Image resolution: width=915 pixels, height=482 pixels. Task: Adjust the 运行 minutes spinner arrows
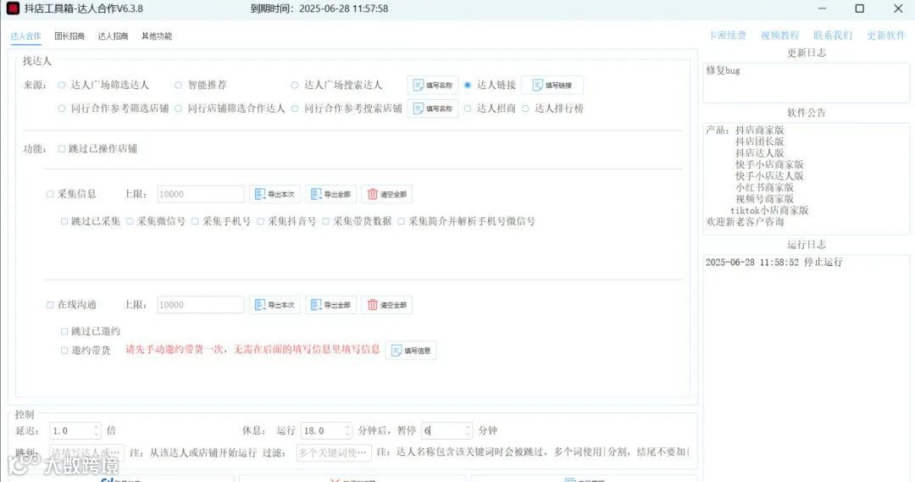pyautogui.click(x=348, y=430)
